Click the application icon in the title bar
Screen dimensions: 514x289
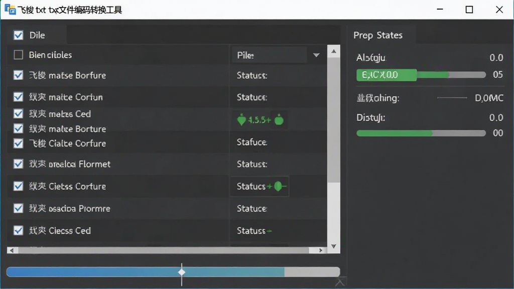point(10,10)
